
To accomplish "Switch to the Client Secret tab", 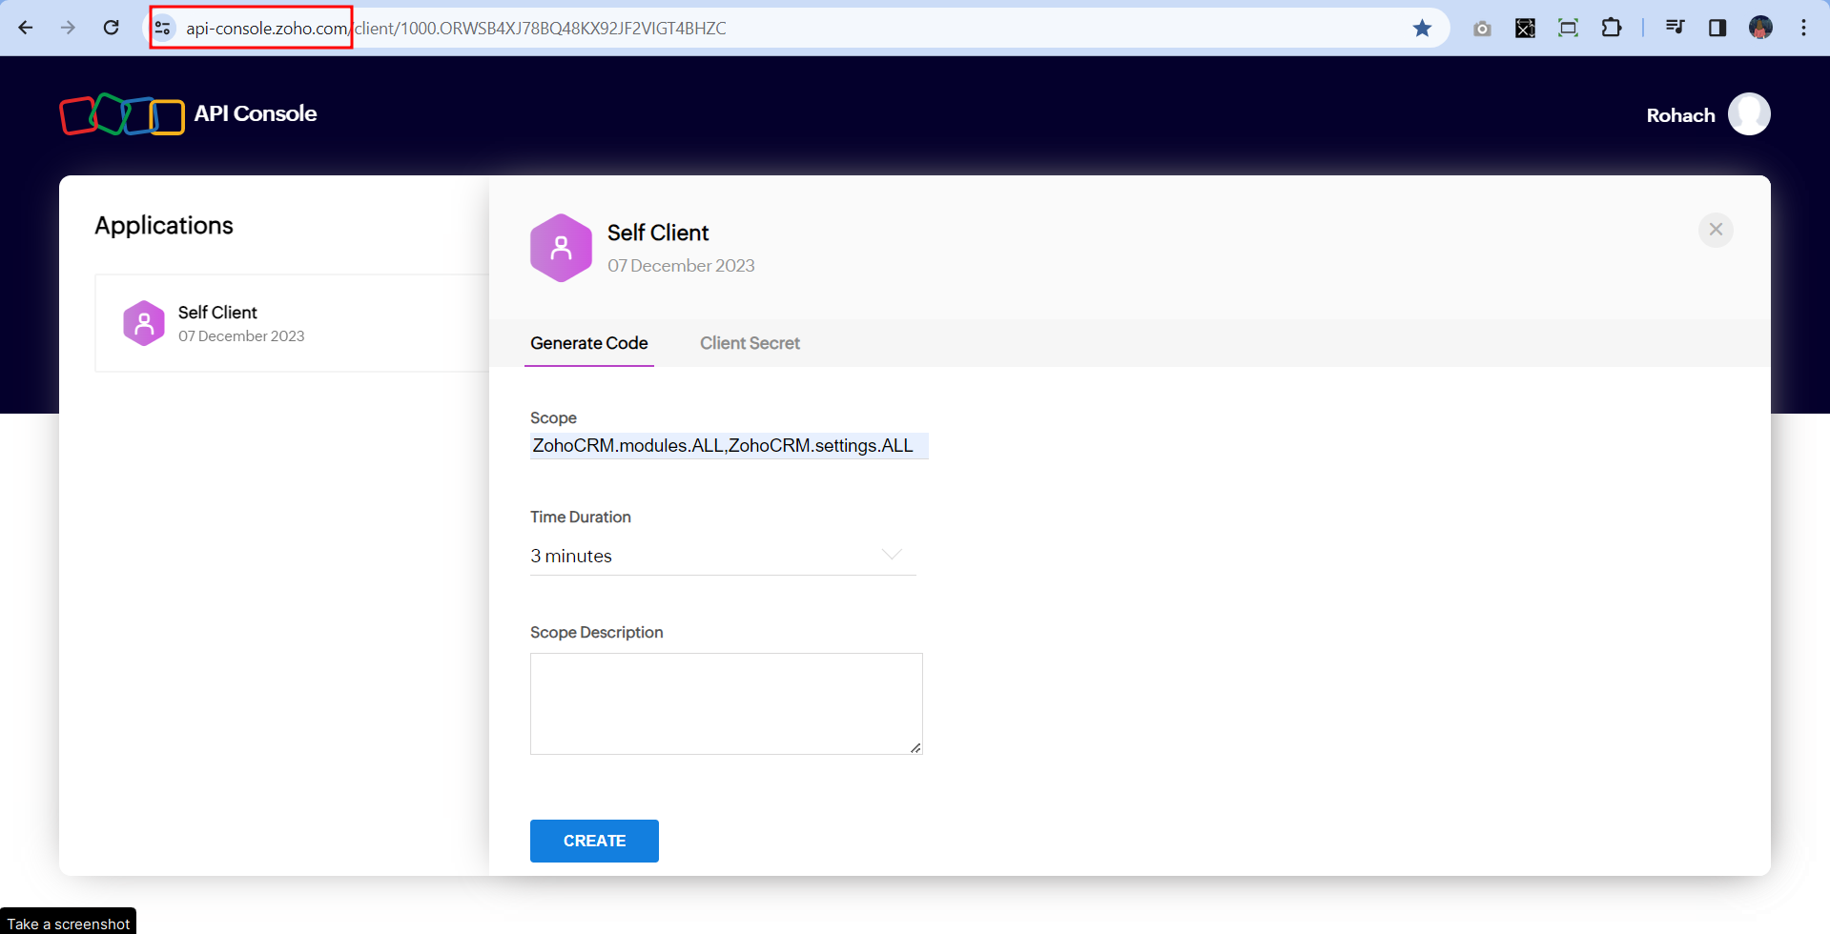I will click(x=750, y=343).
